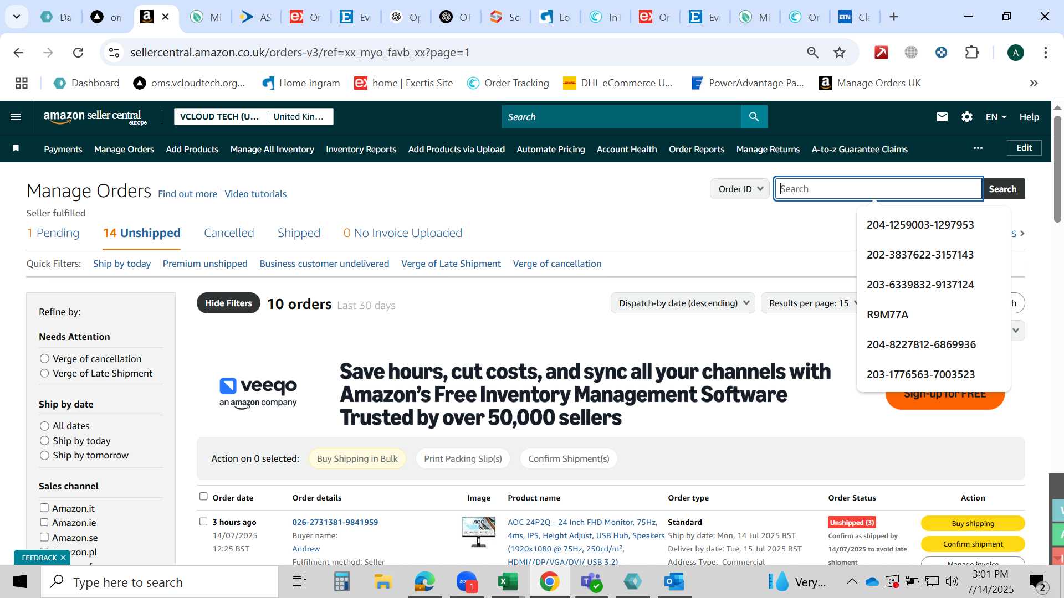Screen dimensions: 1064x598
Task: Click the magnifier search button in header
Action: (754, 117)
